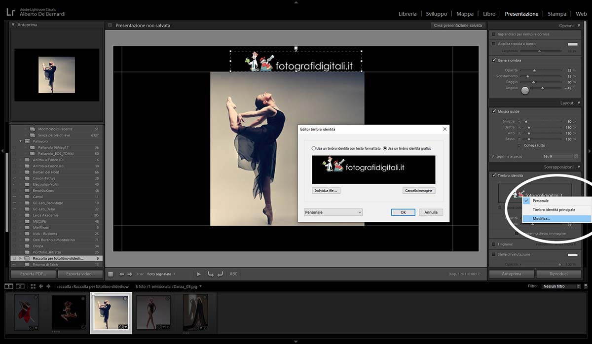Disable the Genera ombra checkbox
The image size is (592, 344).
[493, 60]
